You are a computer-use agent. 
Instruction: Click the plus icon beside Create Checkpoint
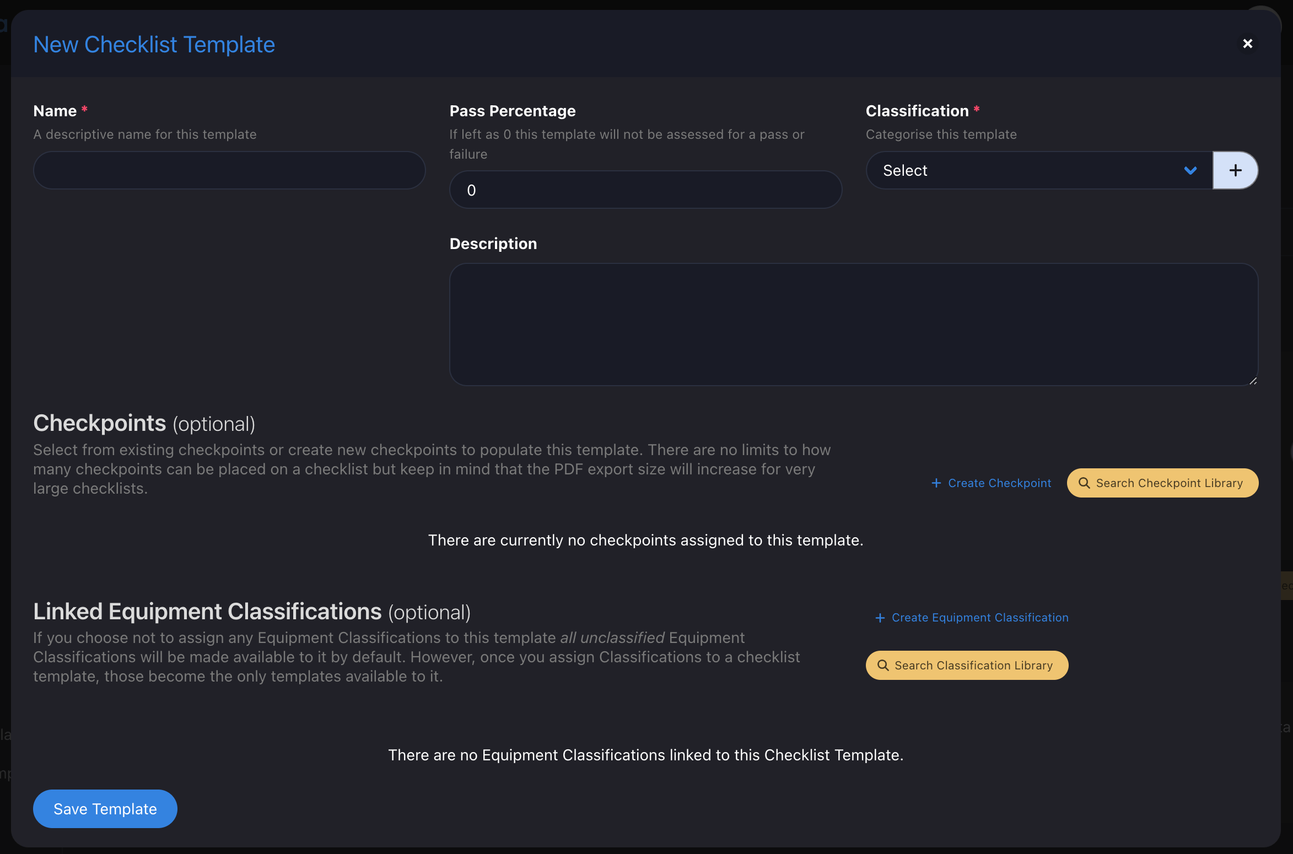click(936, 483)
